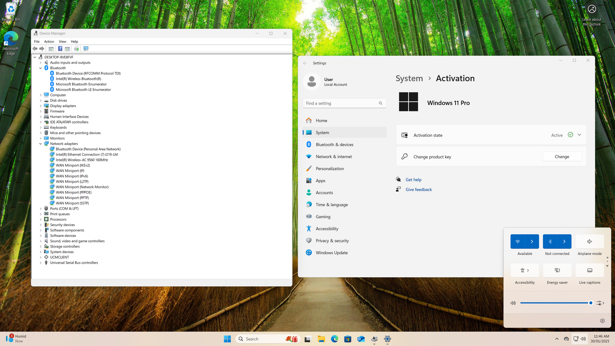Open the Help menu in Device Manager

(x=75, y=42)
